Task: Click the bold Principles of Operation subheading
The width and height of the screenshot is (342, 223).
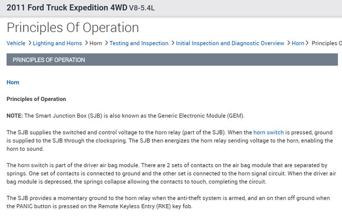Action: pos(36,99)
